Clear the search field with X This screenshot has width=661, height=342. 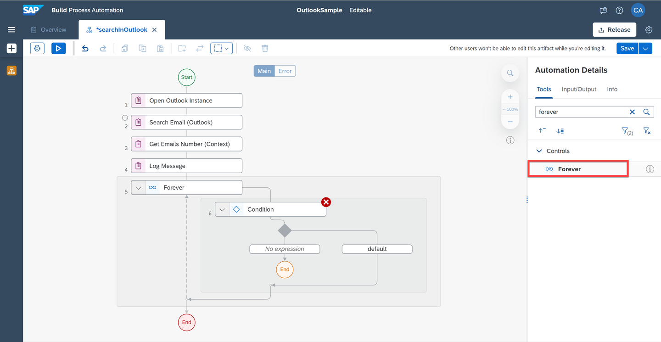pos(632,112)
